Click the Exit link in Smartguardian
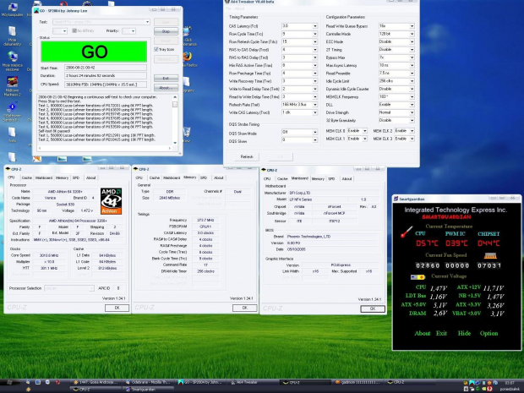The height and width of the screenshot is (393, 524). (441, 333)
